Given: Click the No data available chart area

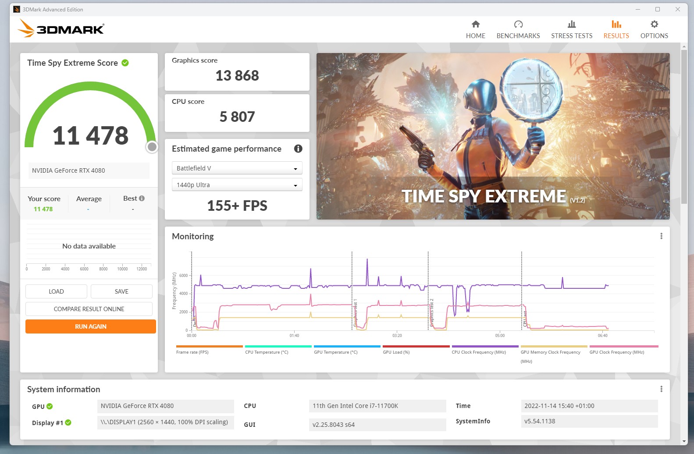Looking at the screenshot, I should (89, 246).
